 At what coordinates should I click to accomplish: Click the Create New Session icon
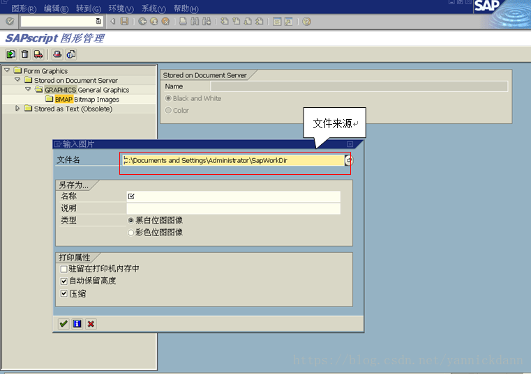click(x=277, y=22)
